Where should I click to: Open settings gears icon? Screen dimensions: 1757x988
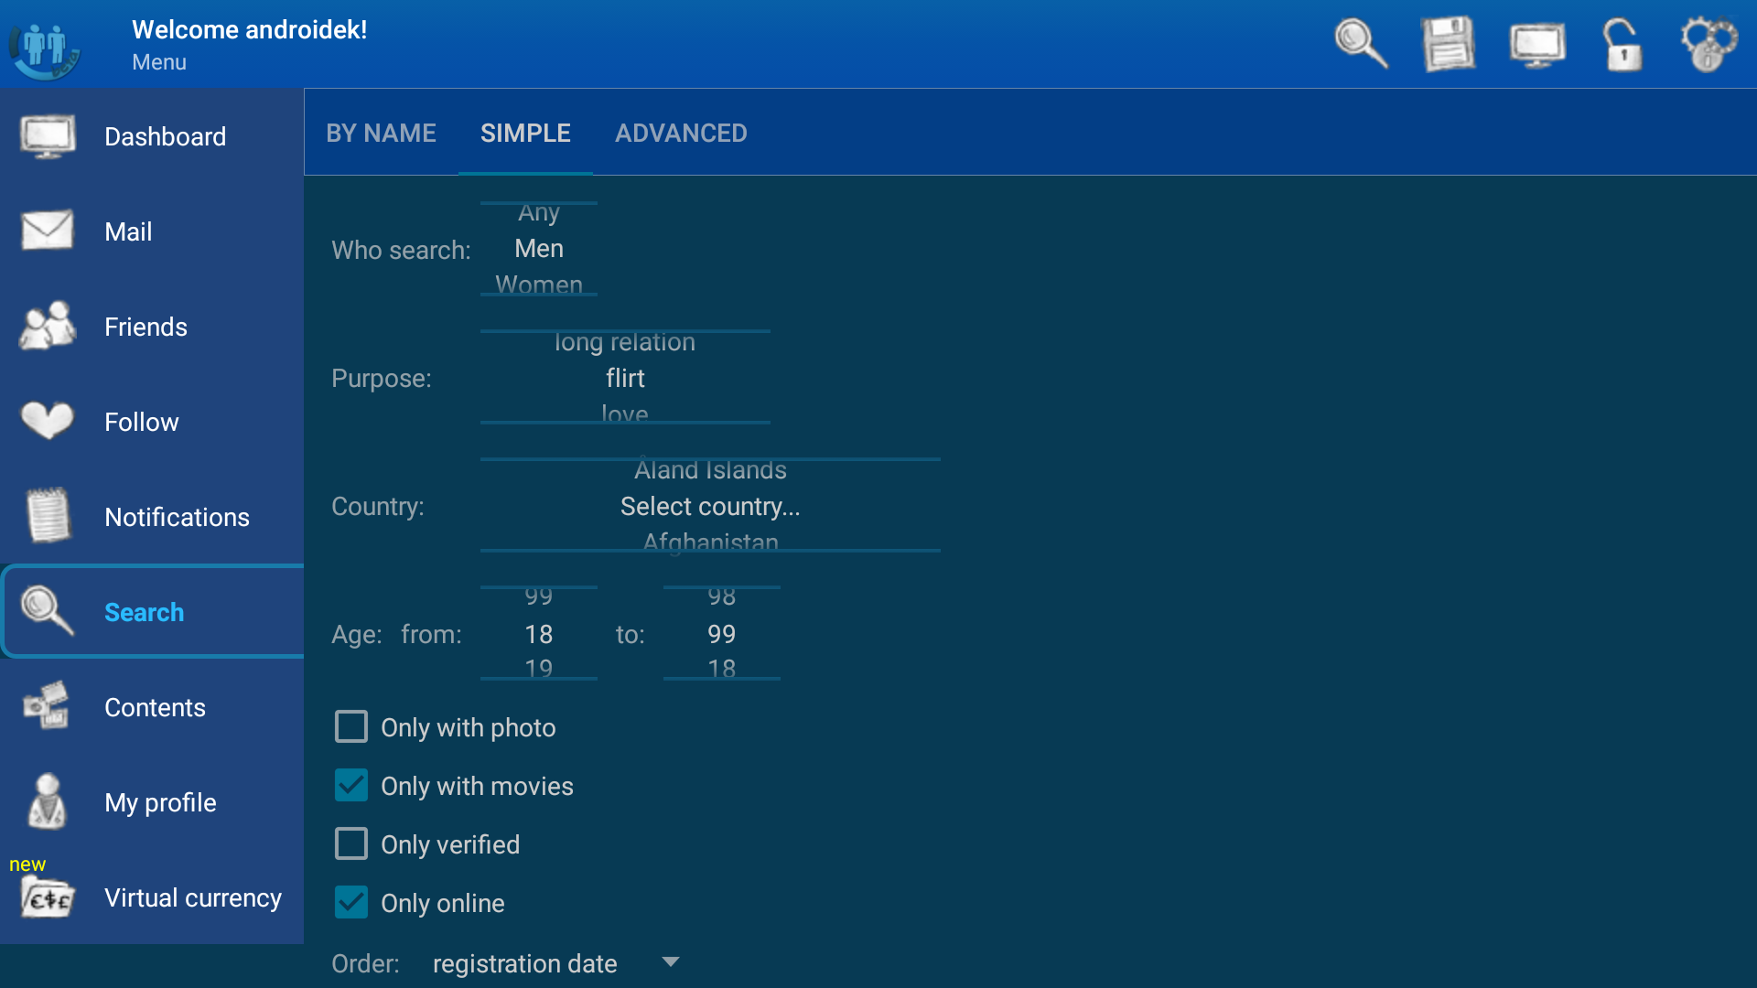(1708, 43)
